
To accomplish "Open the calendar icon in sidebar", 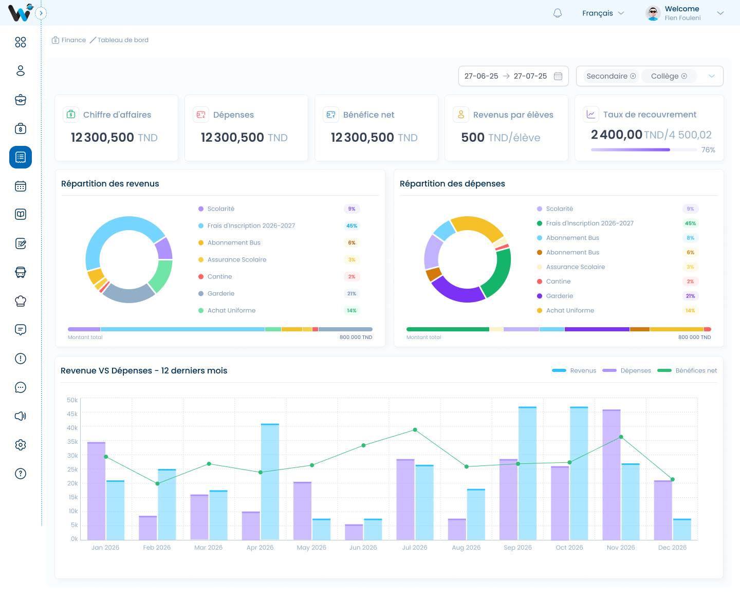I will 21,186.
